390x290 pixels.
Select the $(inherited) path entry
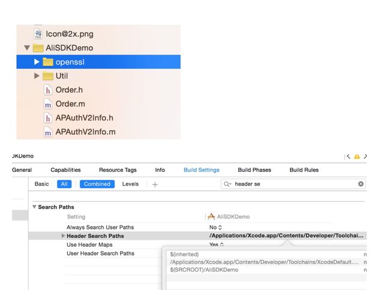184,255
